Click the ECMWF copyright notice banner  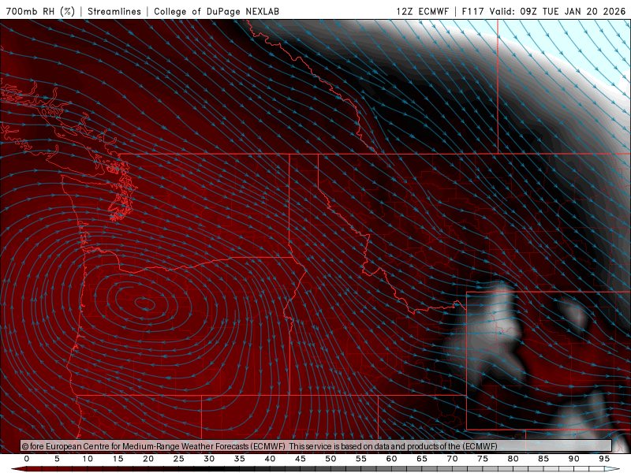click(x=316, y=446)
